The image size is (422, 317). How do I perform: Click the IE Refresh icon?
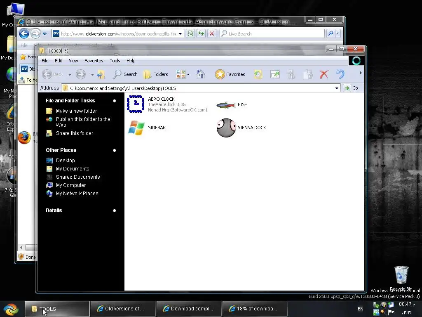(x=201, y=34)
